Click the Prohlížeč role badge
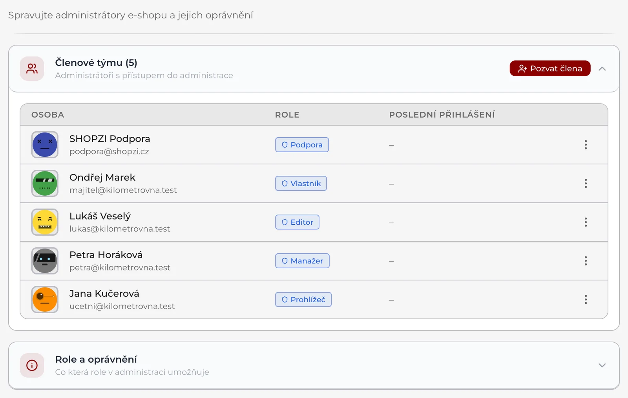This screenshot has width=628, height=398. (x=303, y=300)
